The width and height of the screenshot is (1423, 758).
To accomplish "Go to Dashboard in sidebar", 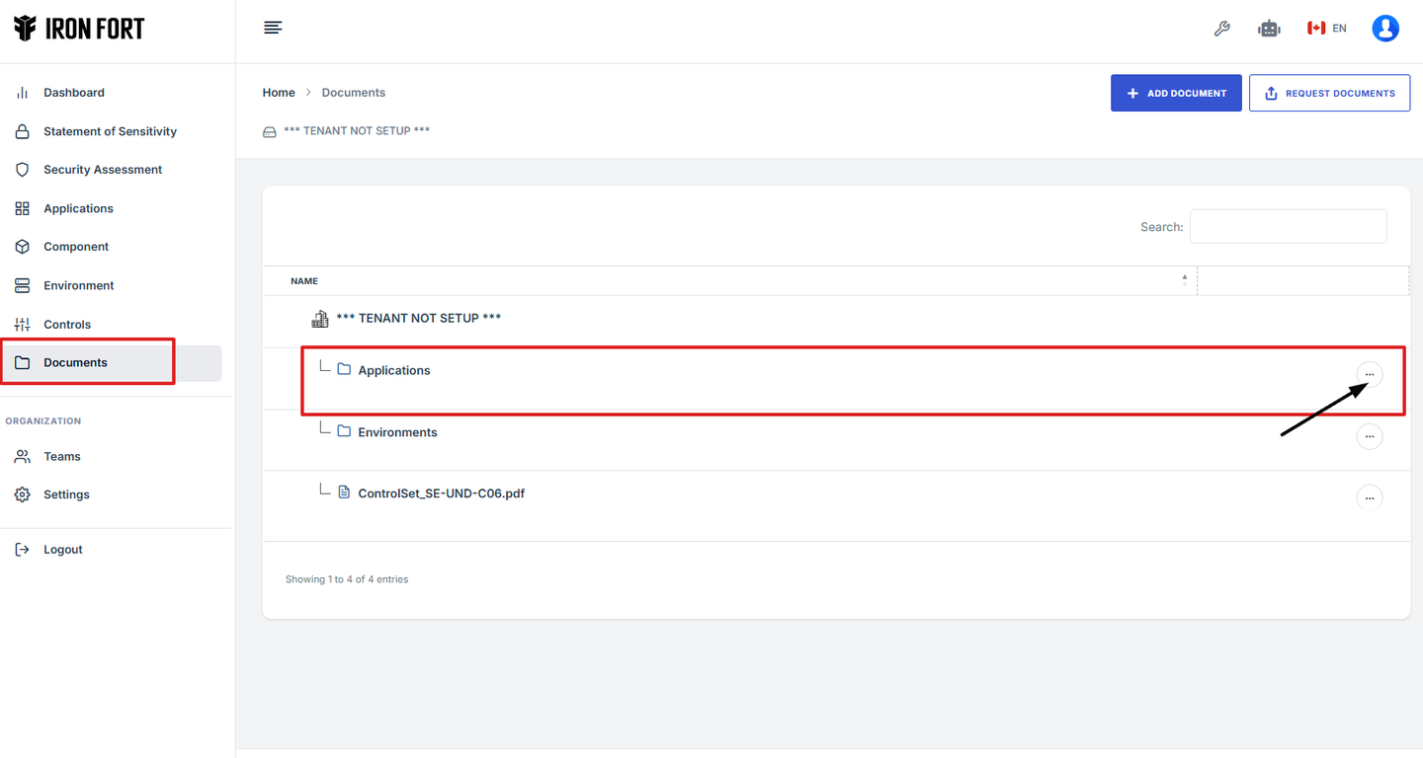I will point(74,93).
